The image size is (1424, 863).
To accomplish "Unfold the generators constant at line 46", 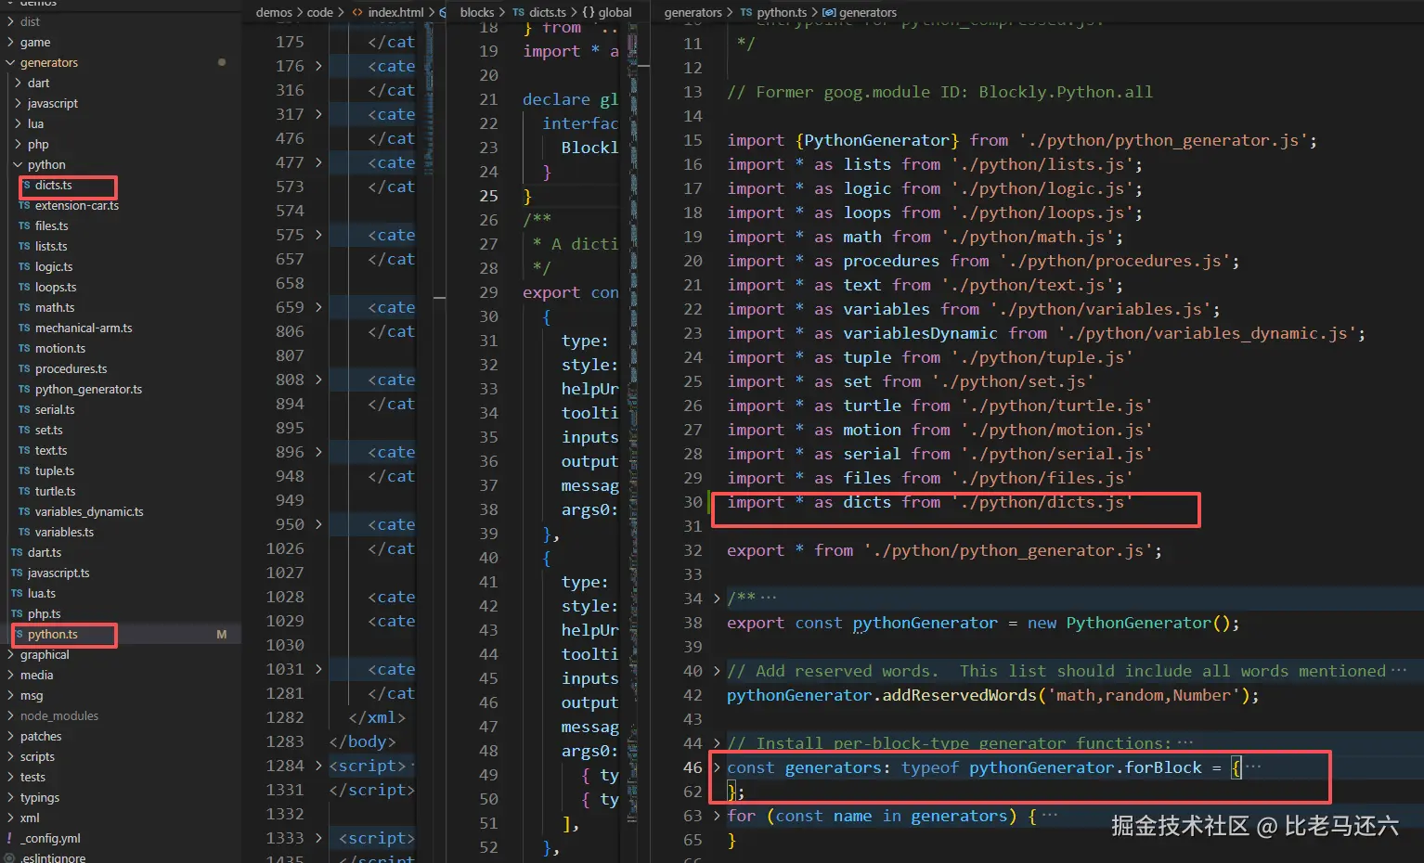I will (x=717, y=767).
